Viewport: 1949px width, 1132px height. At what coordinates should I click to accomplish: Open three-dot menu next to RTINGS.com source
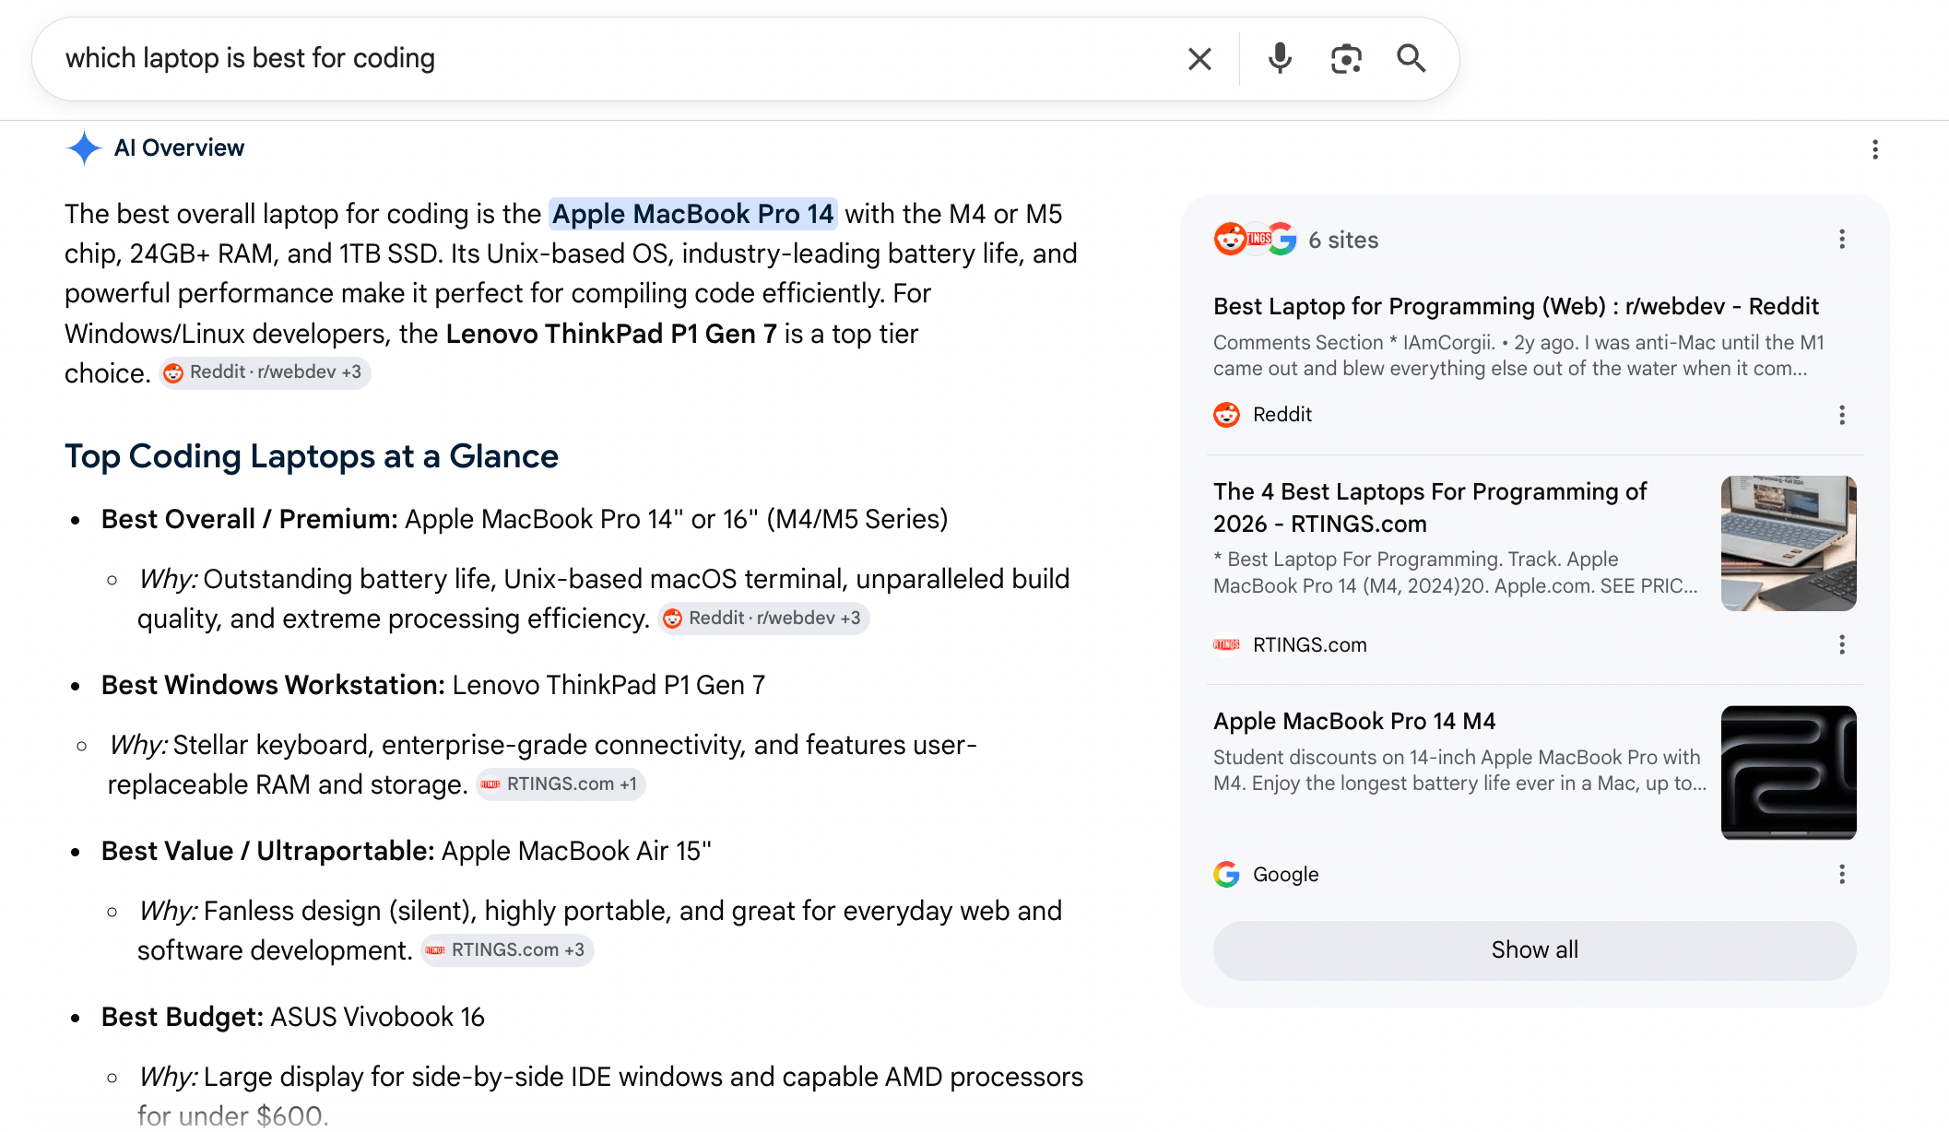click(1842, 644)
